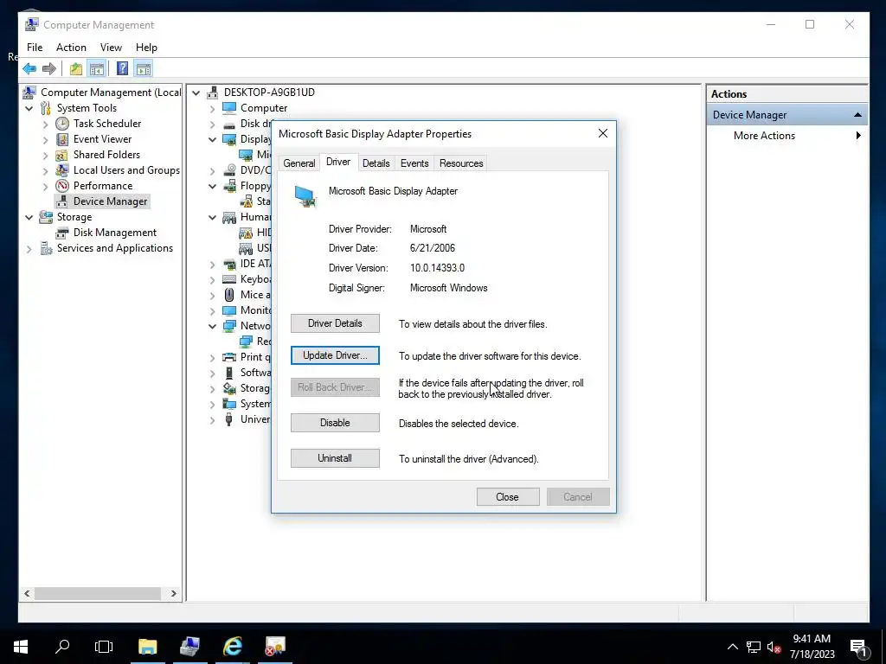Click the System Tools icon
Screen dimensions: 886x664
(x=46, y=108)
